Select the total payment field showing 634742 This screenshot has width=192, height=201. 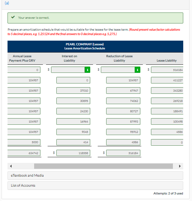(24, 153)
